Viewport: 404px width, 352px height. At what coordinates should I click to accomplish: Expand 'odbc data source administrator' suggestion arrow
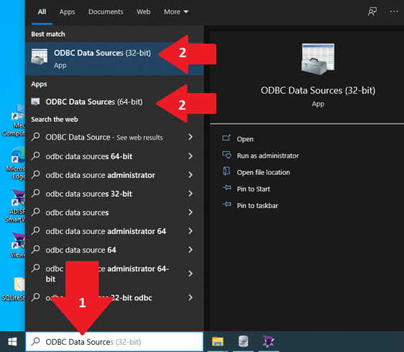(190, 175)
